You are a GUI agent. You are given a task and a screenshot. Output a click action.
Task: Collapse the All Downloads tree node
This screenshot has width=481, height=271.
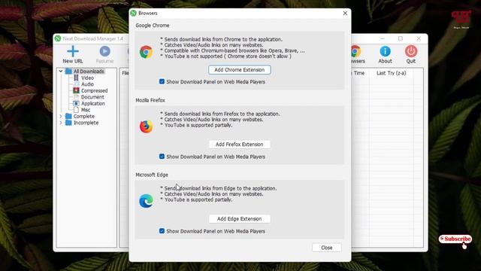pos(61,72)
